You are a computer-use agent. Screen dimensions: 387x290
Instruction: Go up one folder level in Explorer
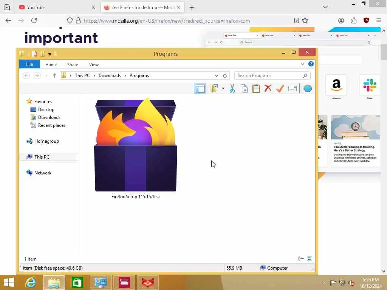[x=55, y=76]
